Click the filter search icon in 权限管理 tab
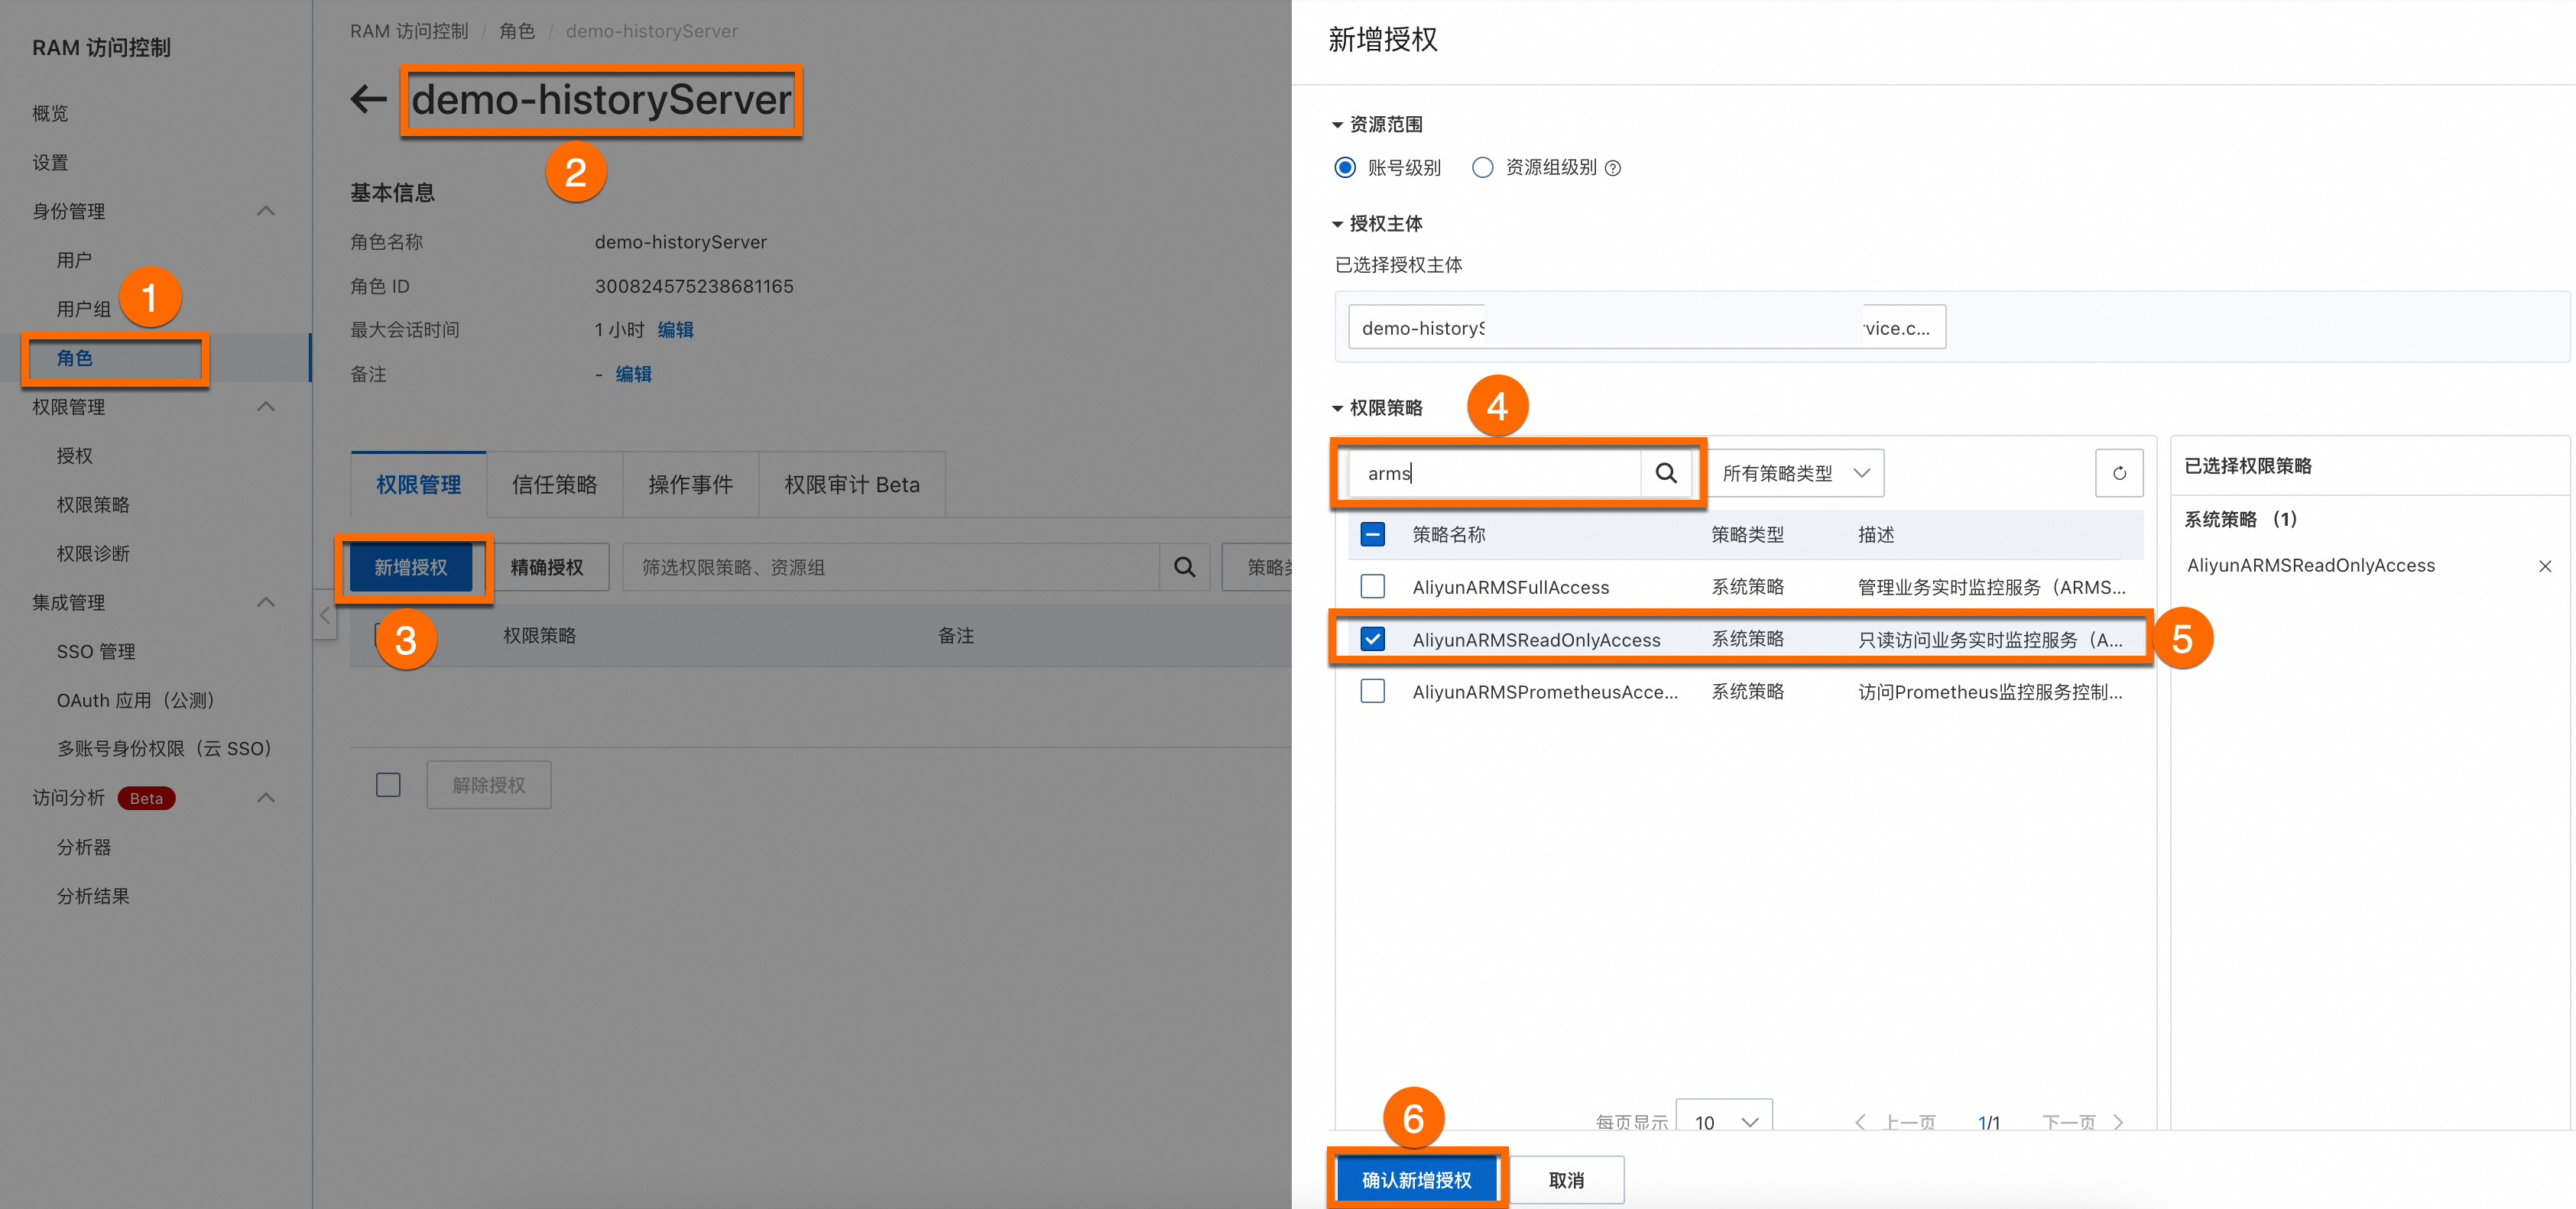The image size is (2576, 1209). pyautogui.click(x=1184, y=567)
